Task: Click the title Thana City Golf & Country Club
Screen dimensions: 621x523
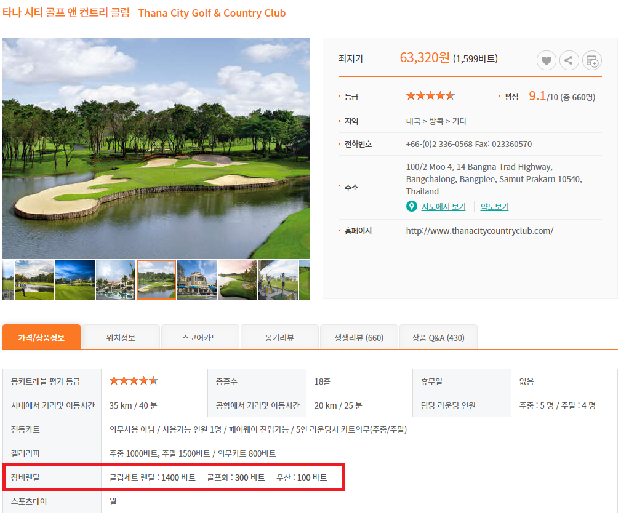Action: (x=212, y=13)
